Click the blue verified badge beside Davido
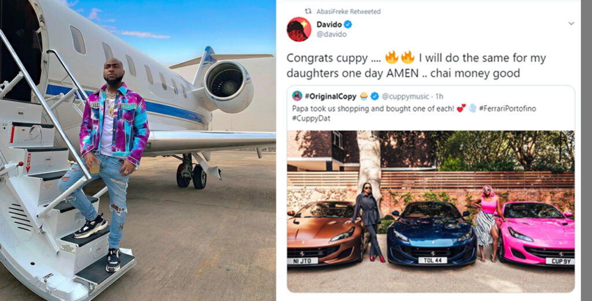This screenshot has width=592, height=301. click(x=347, y=24)
